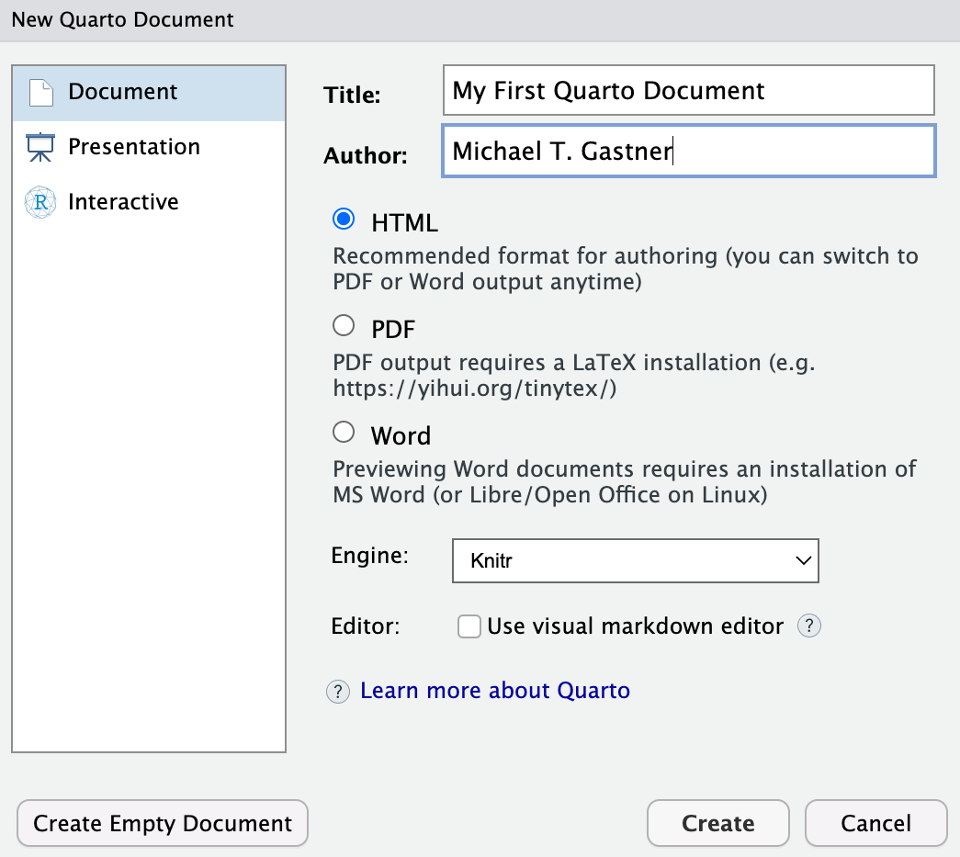
Task: Click the Create button
Action: click(x=718, y=823)
